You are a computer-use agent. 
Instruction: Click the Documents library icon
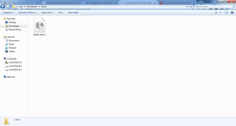(7, 40)
